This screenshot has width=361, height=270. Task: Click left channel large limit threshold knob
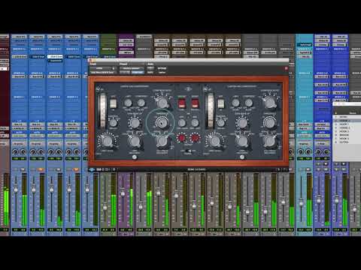pyautogui.click(x=108, y=141)
